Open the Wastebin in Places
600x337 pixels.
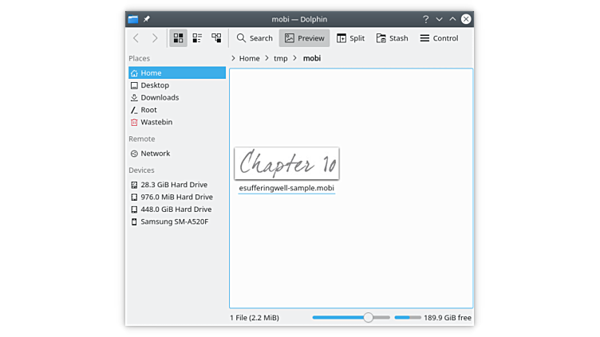click(x=156, y=122)
